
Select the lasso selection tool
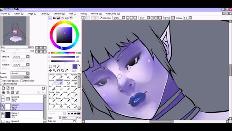(x=54, y=66)
